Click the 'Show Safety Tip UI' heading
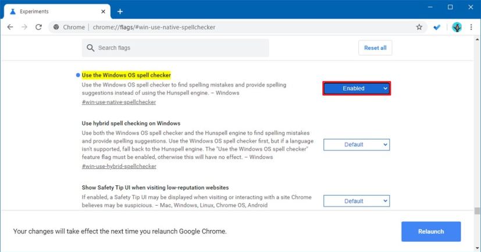 [x=155, y=188]
